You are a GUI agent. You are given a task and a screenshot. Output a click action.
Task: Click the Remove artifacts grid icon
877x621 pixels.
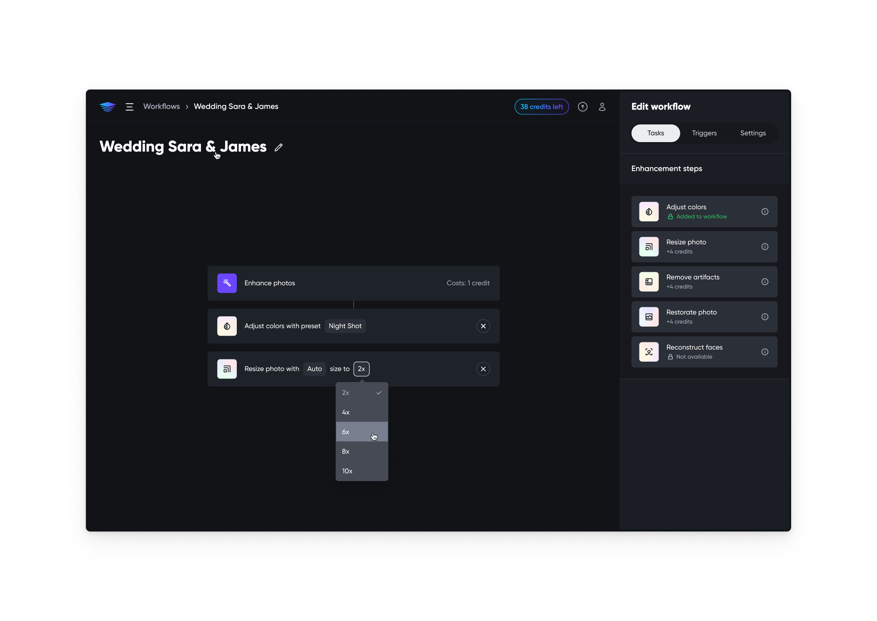pyautogui.click(x=648, y=282)
